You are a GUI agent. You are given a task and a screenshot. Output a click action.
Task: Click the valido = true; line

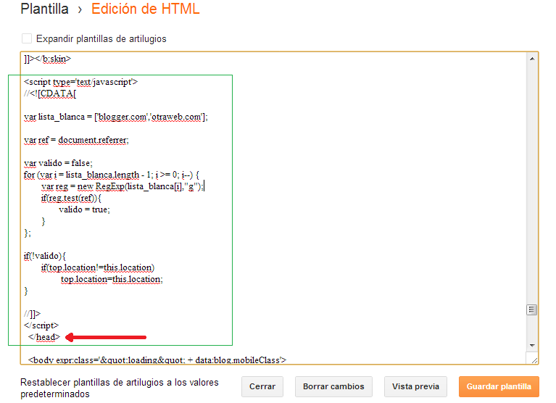[84, 209]
